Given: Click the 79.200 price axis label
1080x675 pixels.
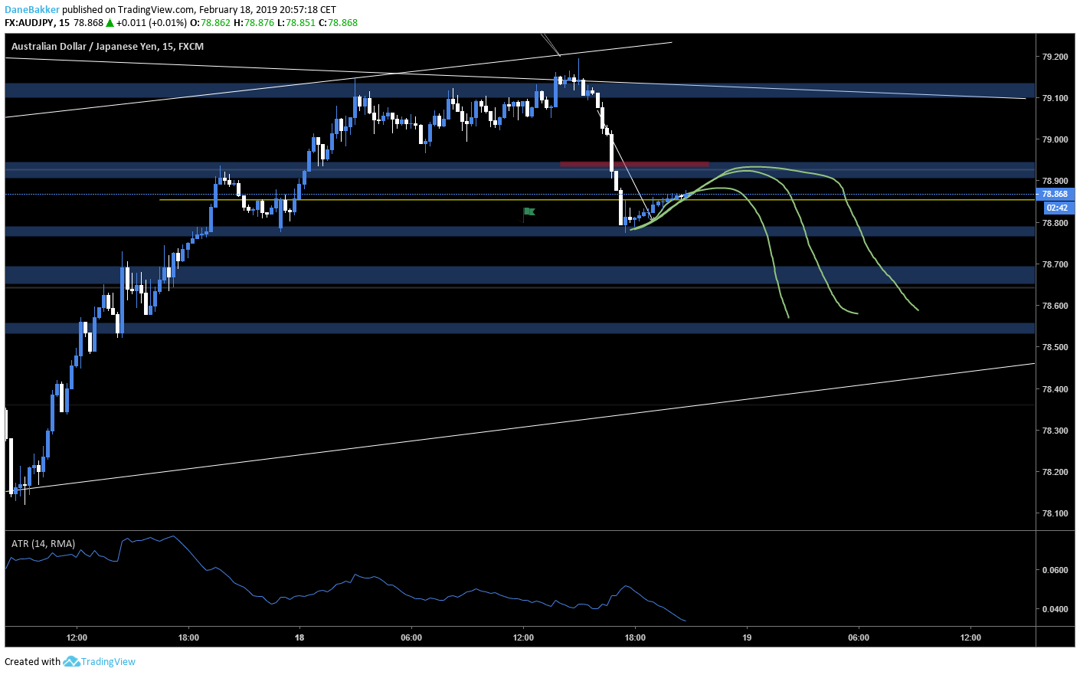Looking at the screenshot, I should (x=1055, y=57).
